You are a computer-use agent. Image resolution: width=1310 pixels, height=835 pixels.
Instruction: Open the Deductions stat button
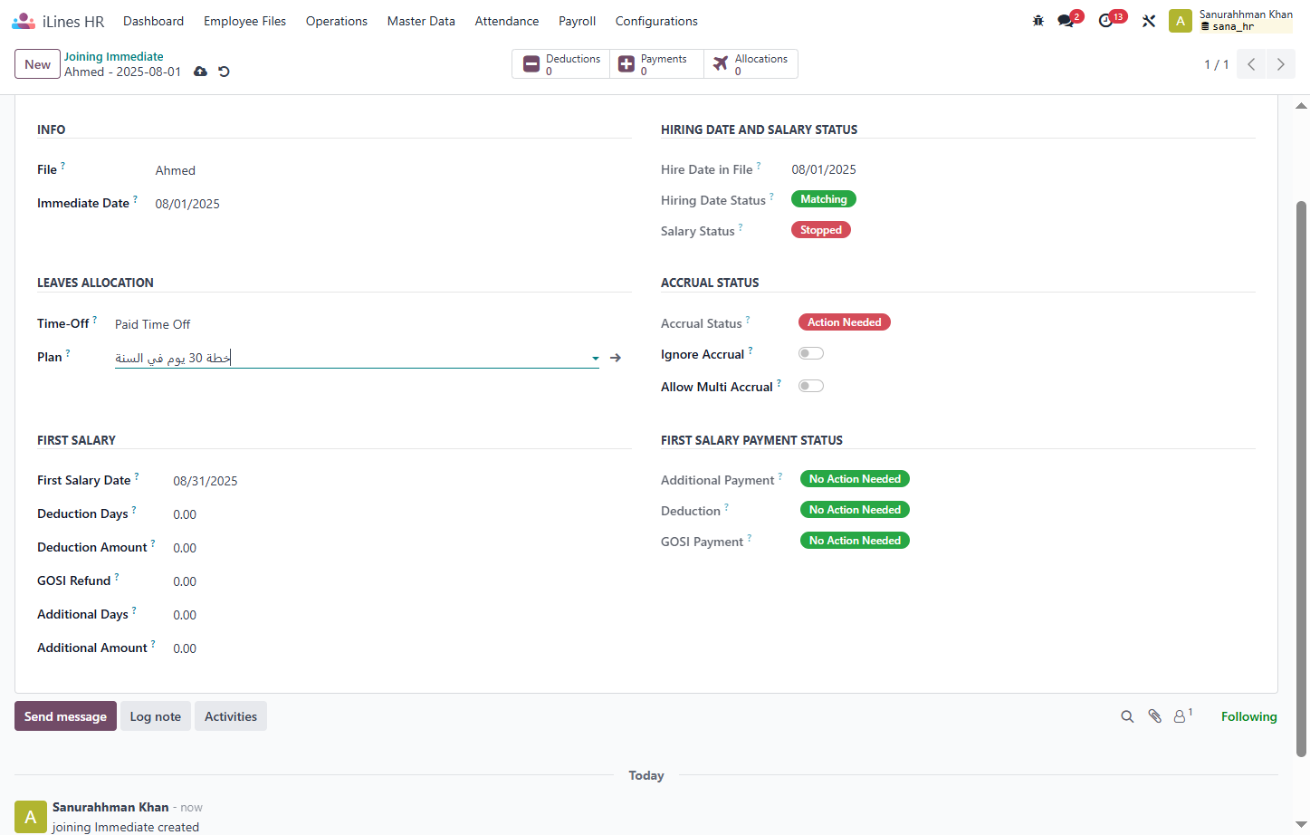click(x=561, y=64)
